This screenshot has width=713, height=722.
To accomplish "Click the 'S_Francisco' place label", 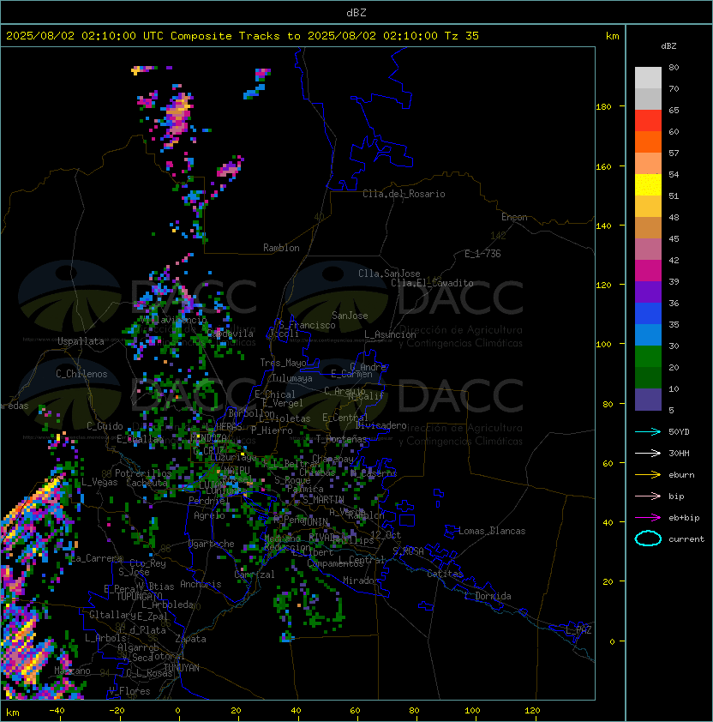I will coord(307,325).
